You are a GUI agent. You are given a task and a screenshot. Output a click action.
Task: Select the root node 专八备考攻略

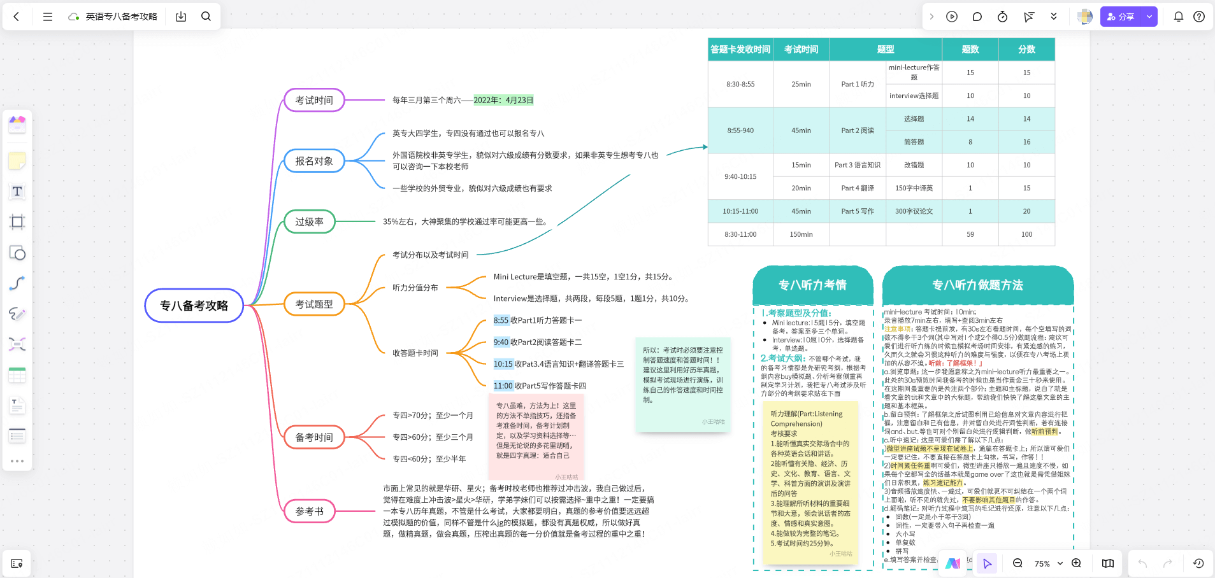click(x=194, y=306)
